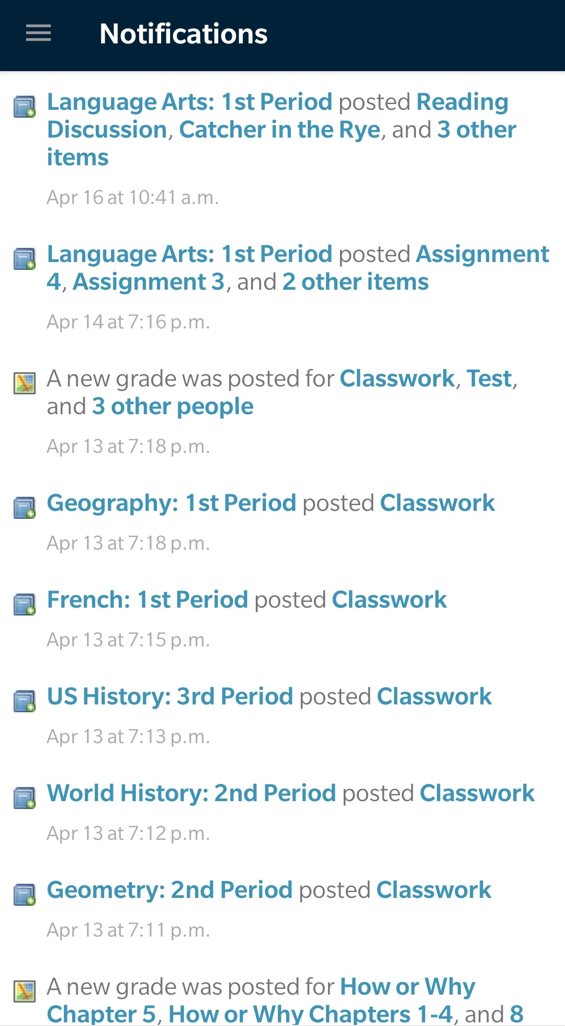Tap the post icon beside Assignment 4 notification

pos(25,259)
